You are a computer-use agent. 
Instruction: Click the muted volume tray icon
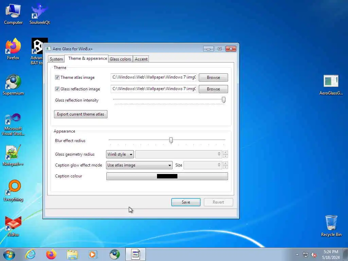(314, 255)
